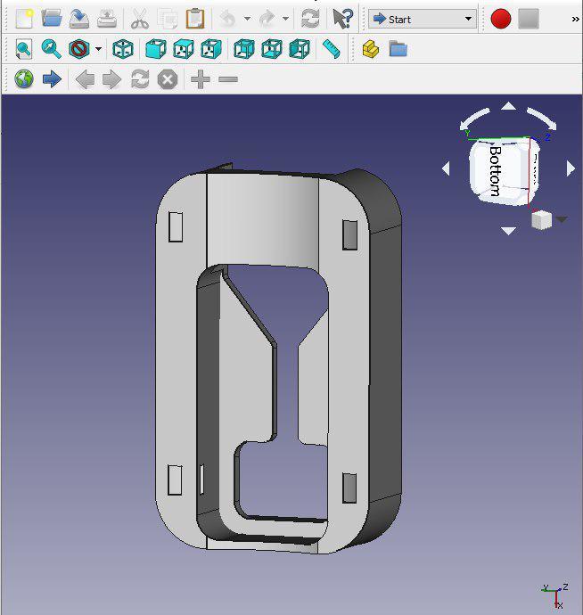Fit all content to the view
Screen dimensions: 583x615
coord(23,49)
